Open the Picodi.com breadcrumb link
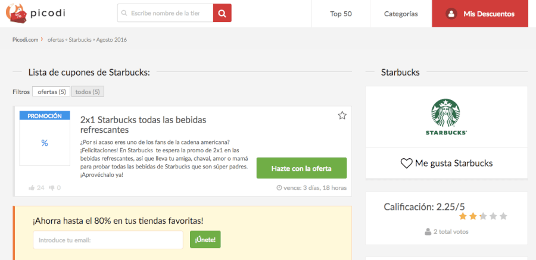 [x=25, y=40]
